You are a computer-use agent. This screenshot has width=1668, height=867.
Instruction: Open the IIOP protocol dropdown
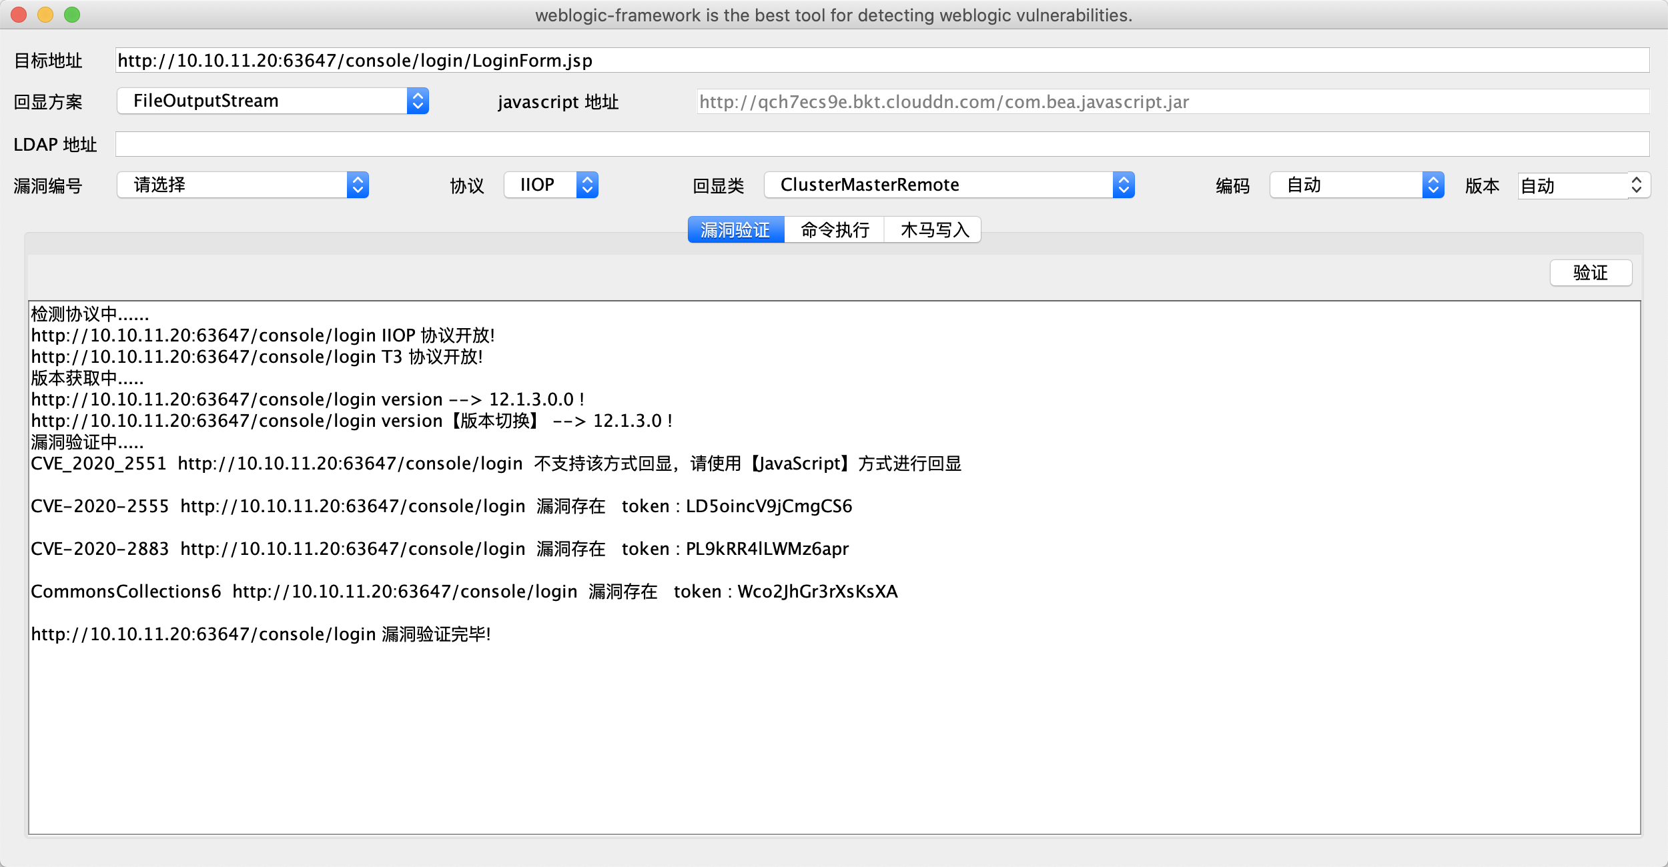click(x=551, y=185)
